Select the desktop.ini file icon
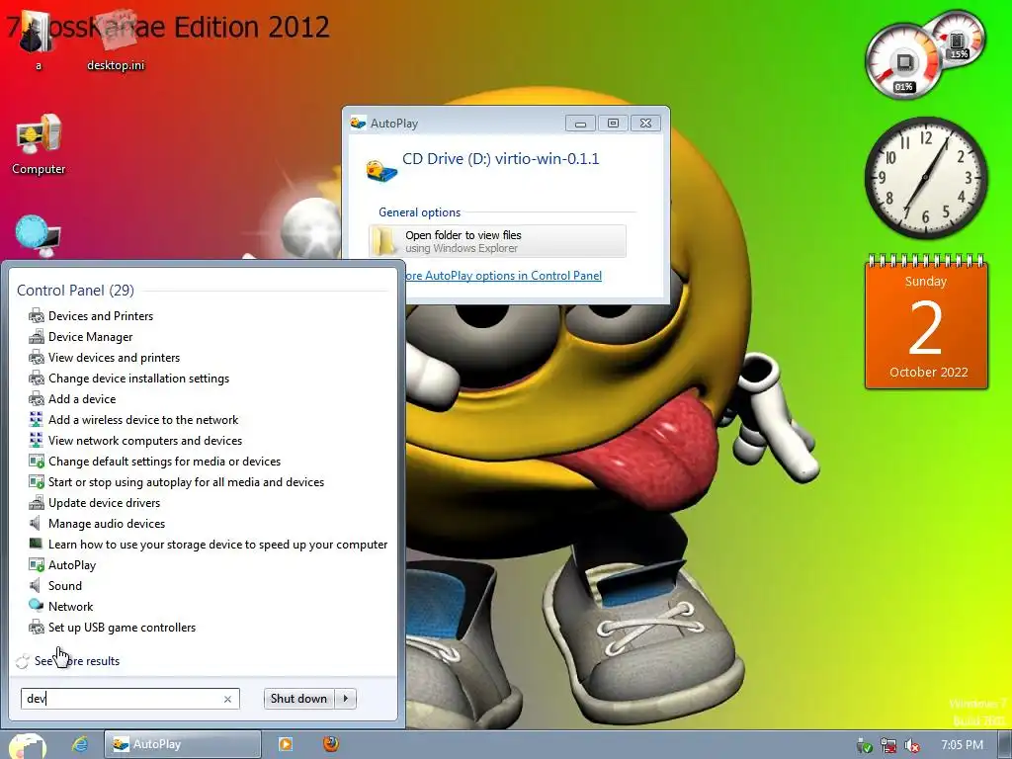 coord(117,41)
